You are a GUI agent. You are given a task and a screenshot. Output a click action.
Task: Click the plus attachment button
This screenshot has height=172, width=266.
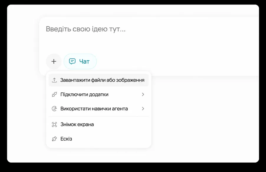(x=54, y=61)
